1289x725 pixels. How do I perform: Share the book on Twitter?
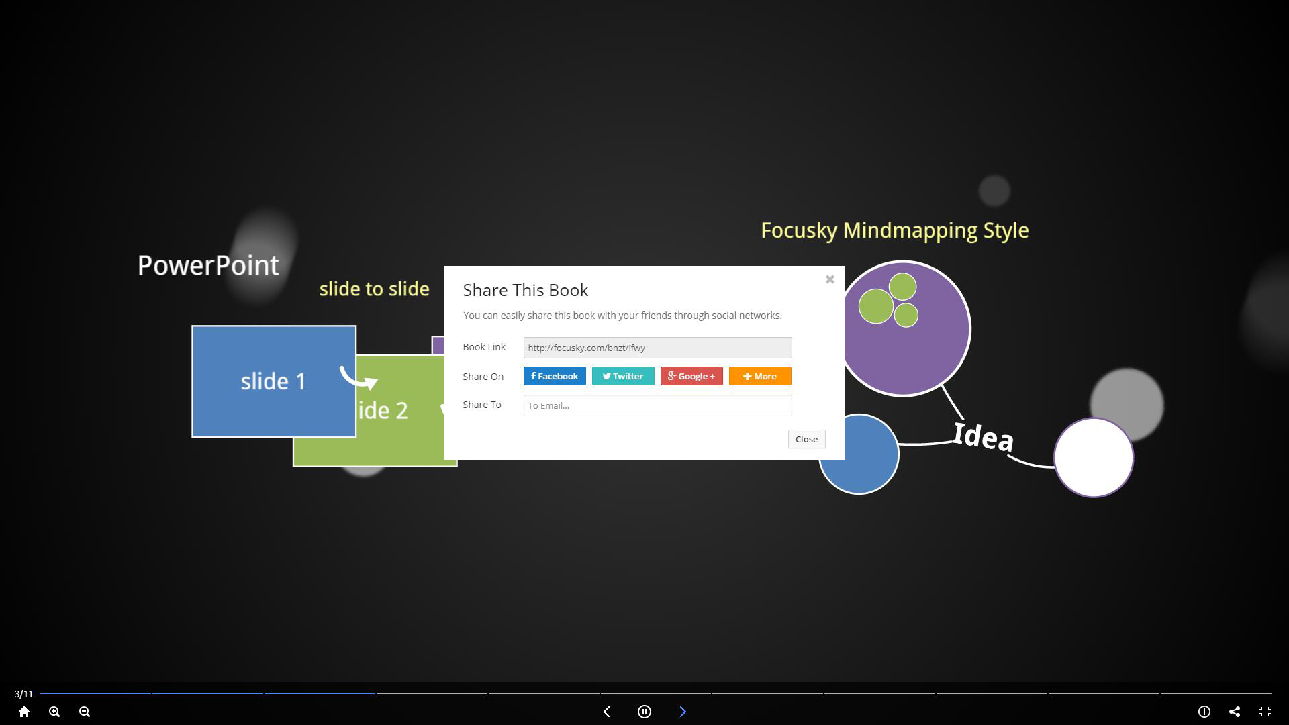(623, 376)
